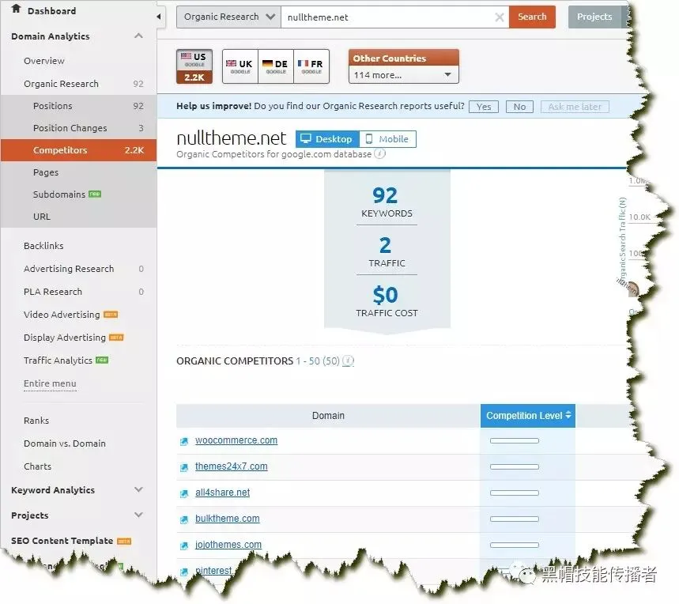Image resolution: width=679 pixels, height=604 pixels.
Task: Click the mobile phone icon
Action: (369, 139)
